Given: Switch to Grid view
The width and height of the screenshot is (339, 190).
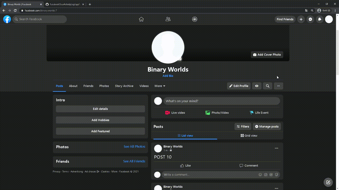Looking at the screenshot, I should click(249, 136).
